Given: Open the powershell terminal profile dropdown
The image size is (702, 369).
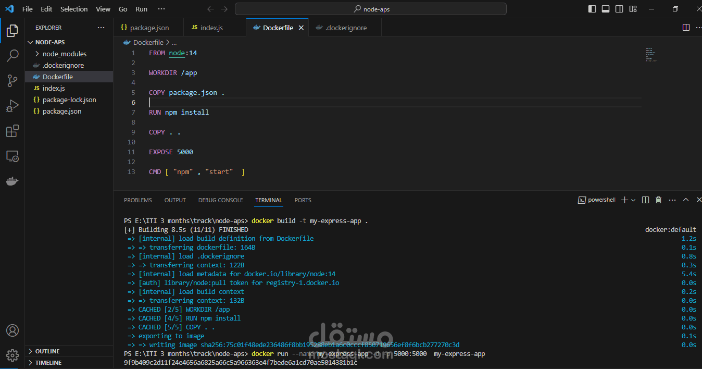Looking at the screenshot, I should pyautogui.click(x=632, y=200).
